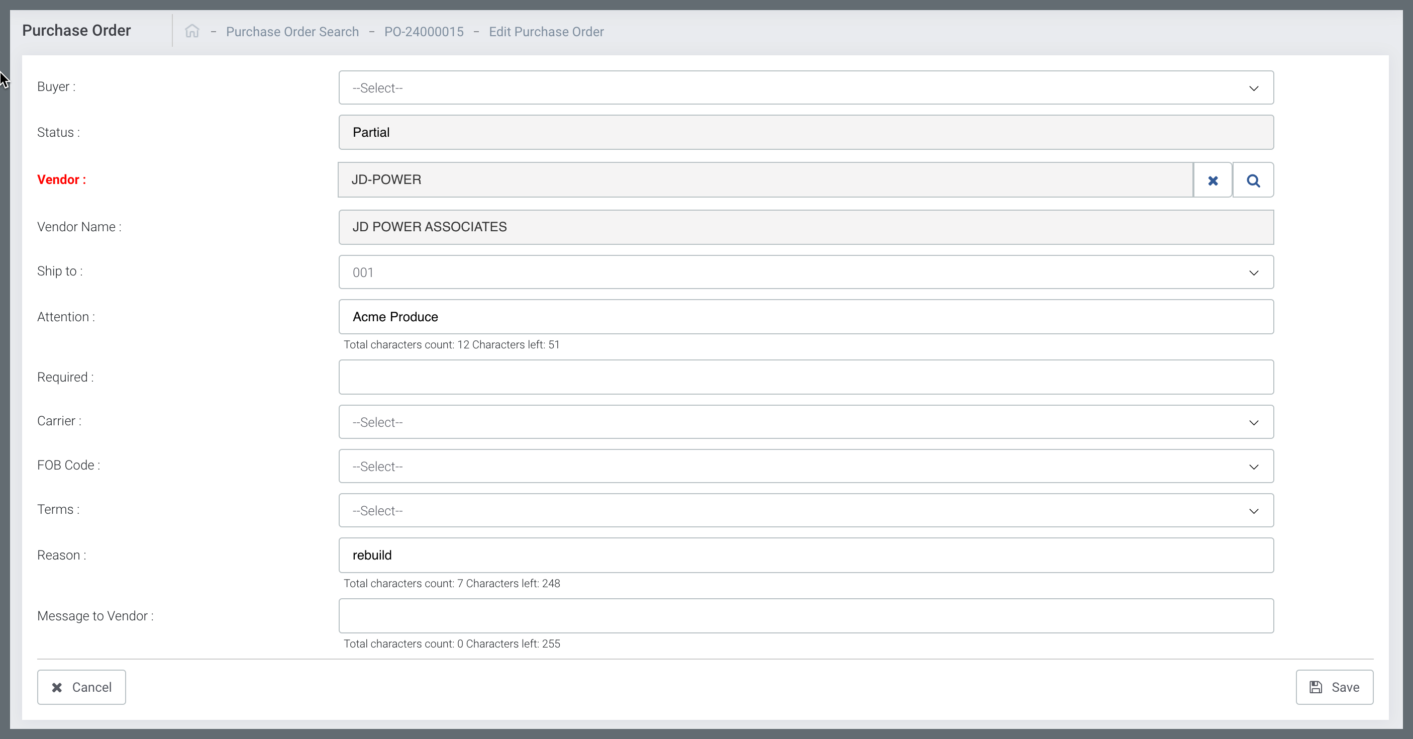
Task: Click into the Required field
Action: (x=806, y=377)
